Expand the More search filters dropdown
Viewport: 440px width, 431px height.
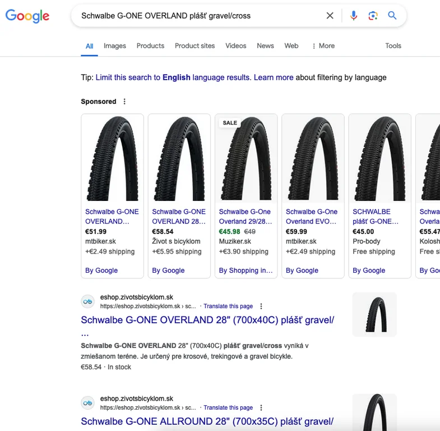[x=323, y=46]
